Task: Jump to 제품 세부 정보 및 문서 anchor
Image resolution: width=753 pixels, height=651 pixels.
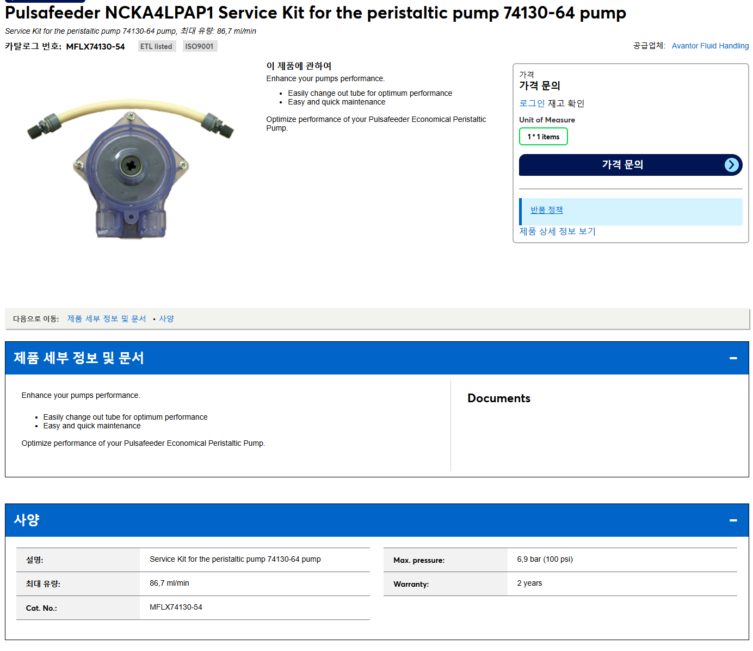Action: [107, 319]
